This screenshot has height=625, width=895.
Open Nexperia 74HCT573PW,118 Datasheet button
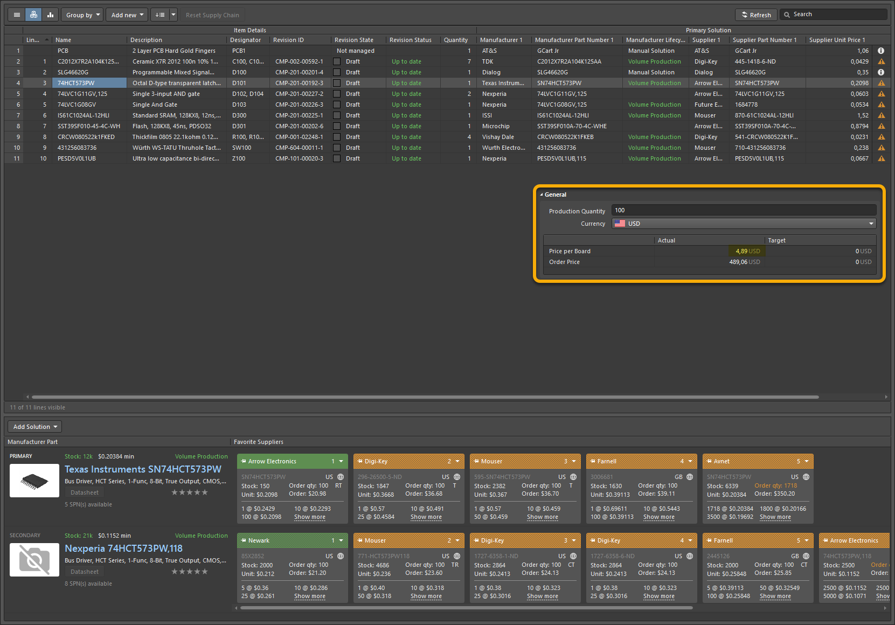[x=85, y=572]
